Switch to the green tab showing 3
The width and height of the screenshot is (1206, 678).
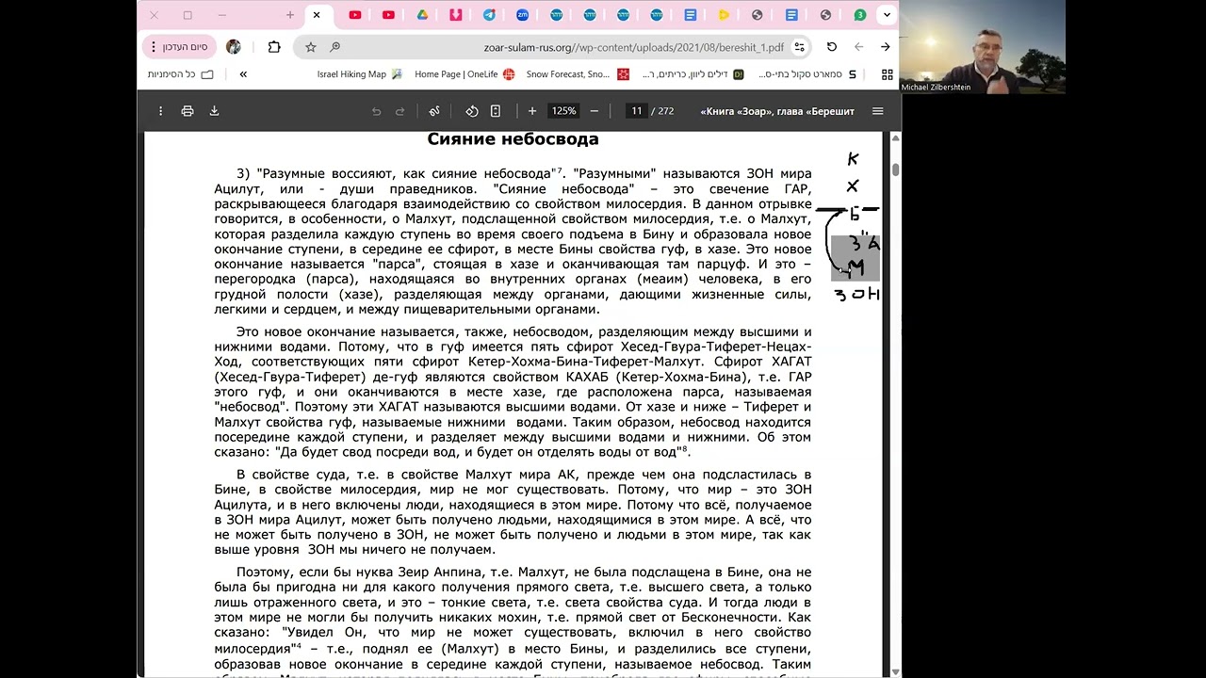859,15
